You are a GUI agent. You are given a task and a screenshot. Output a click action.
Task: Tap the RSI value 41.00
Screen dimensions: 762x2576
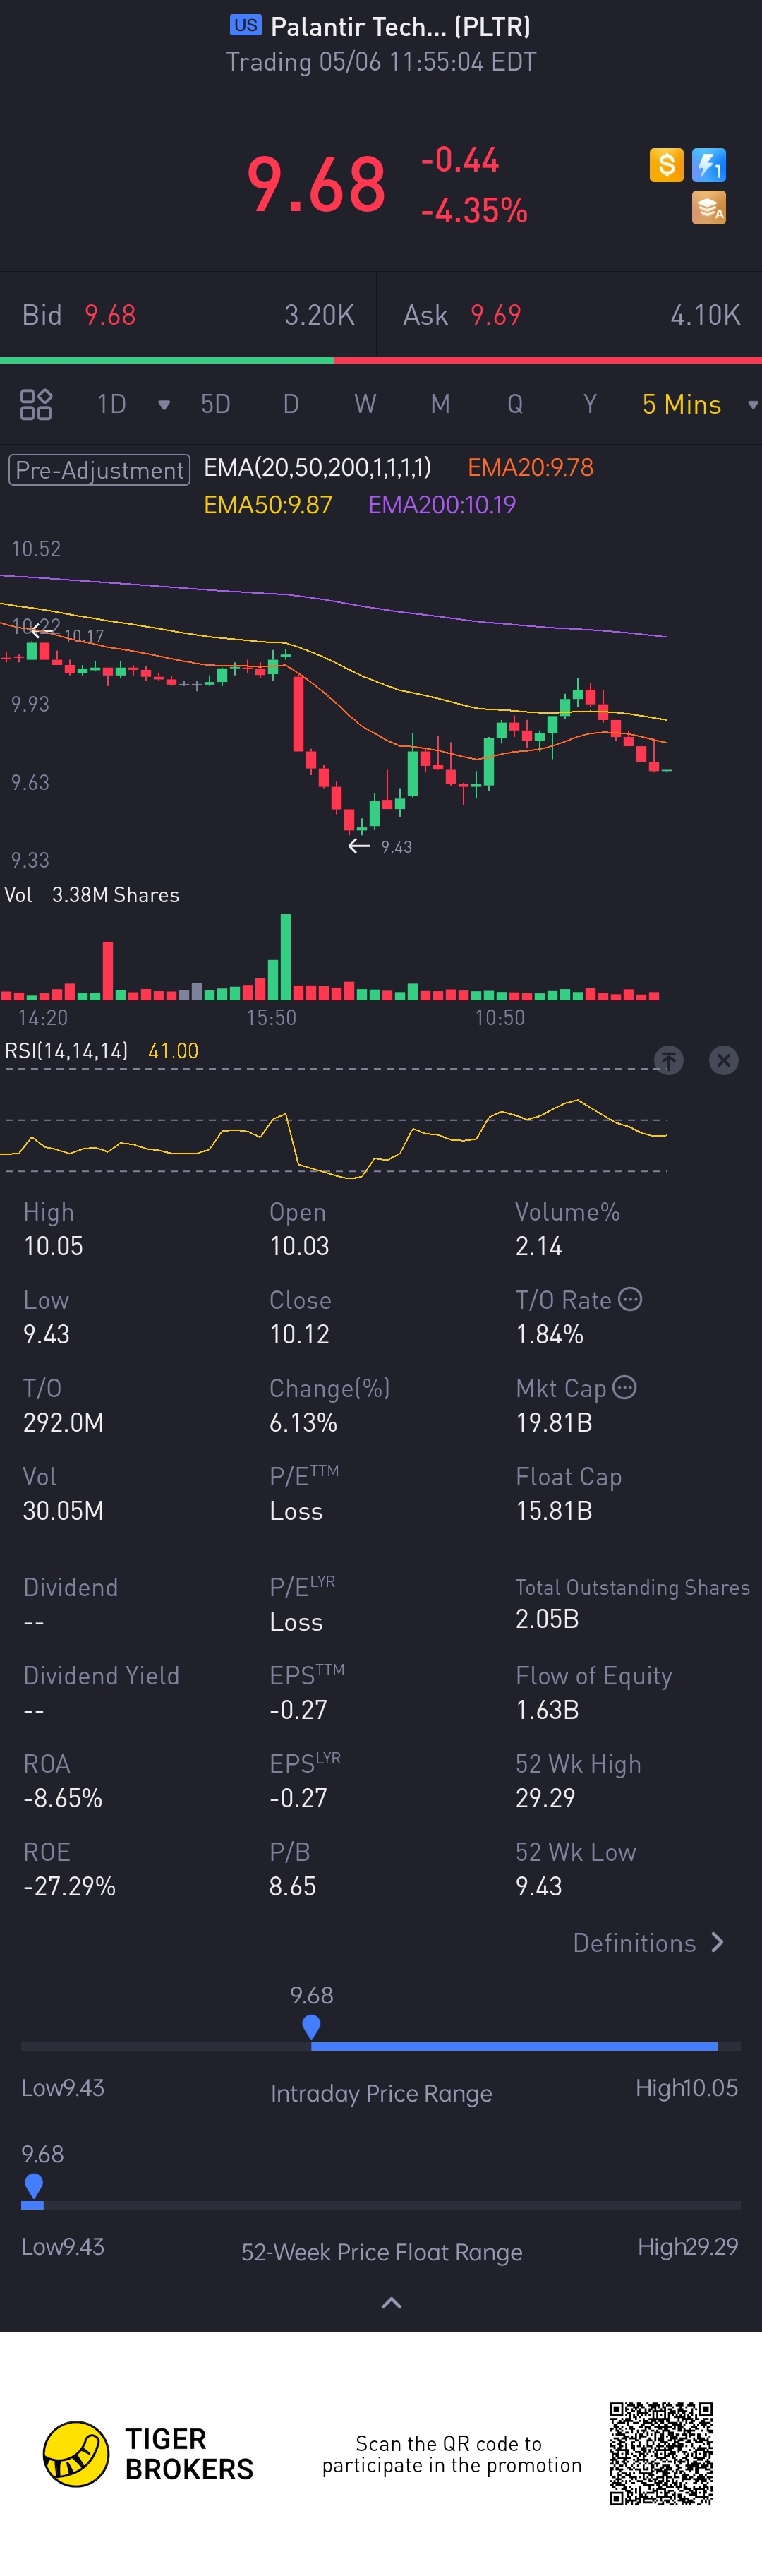(x=173, y=1051)
